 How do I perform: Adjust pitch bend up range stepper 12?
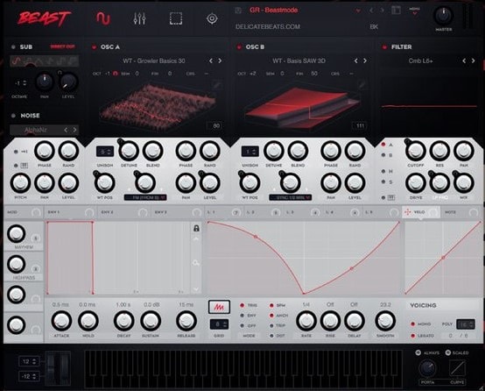tap(29, 361)
